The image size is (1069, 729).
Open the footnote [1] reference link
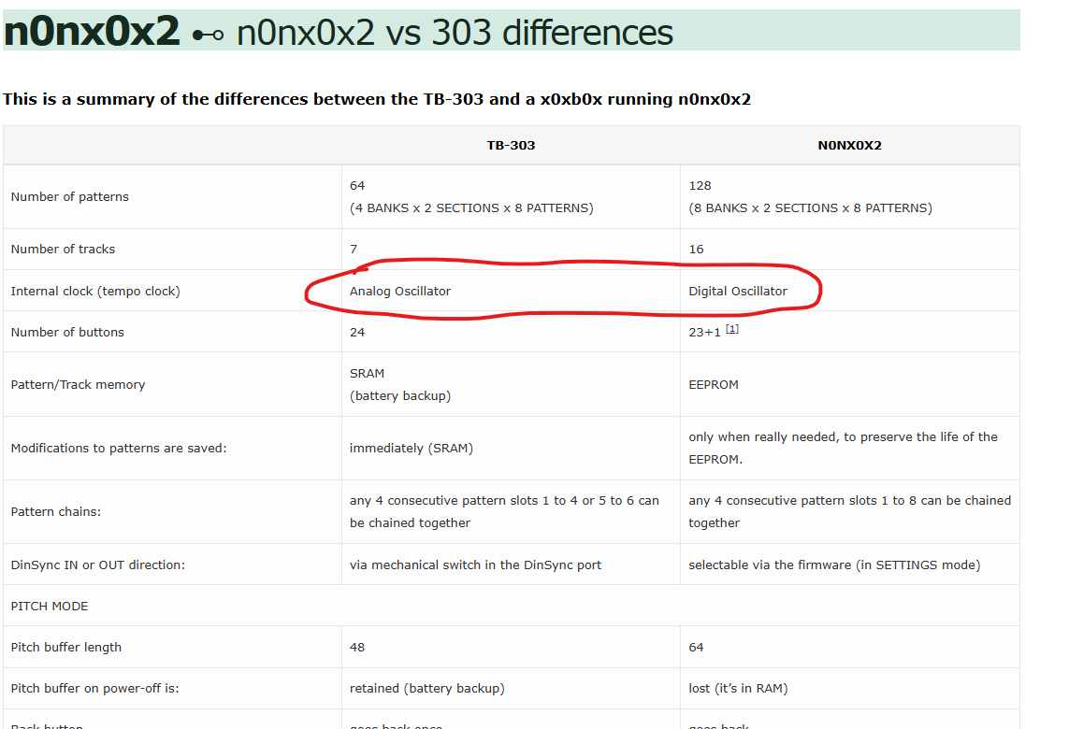[x=732, y=329]
